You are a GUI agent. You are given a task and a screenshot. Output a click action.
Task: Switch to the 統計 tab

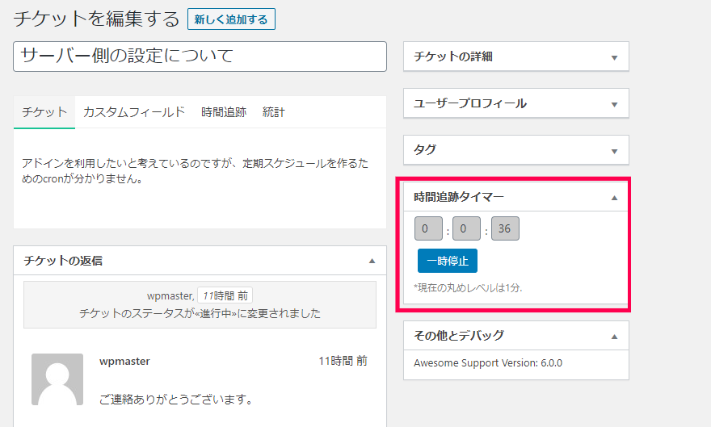(x=274, y=112)
